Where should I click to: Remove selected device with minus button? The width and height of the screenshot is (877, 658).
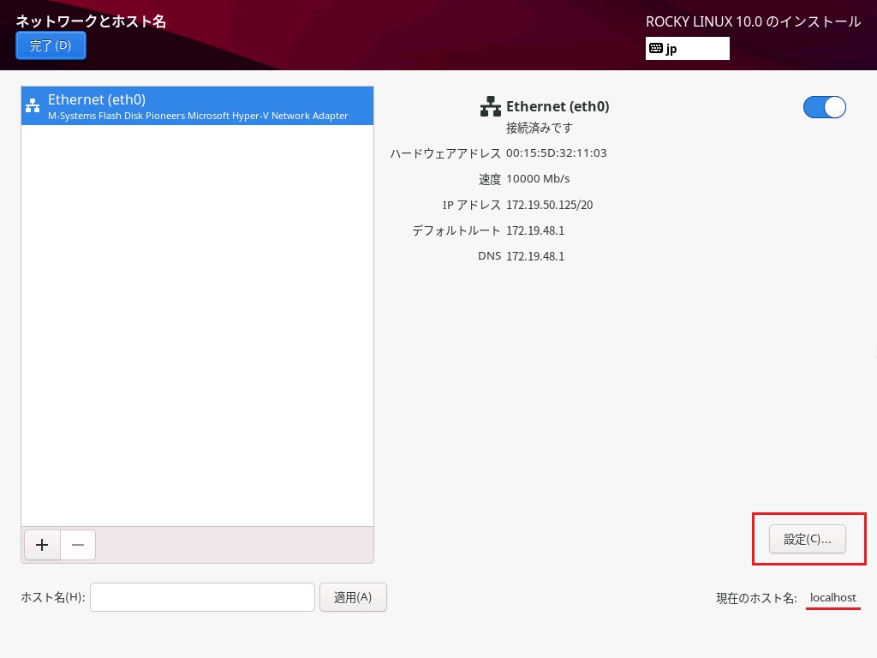coord(78,545)
